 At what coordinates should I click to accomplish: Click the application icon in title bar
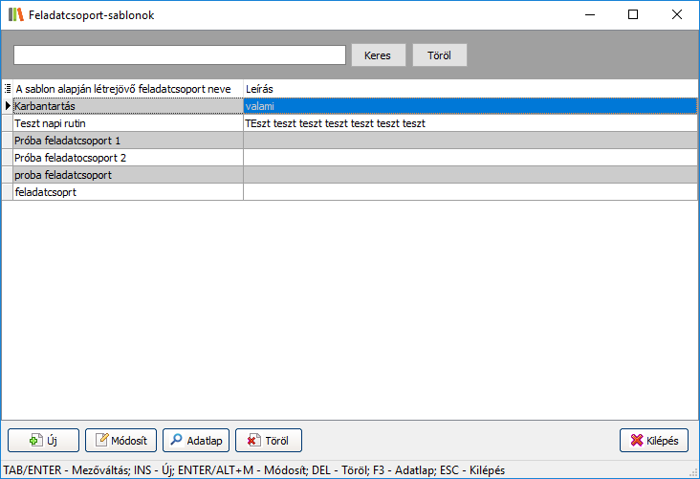point(14,15)
